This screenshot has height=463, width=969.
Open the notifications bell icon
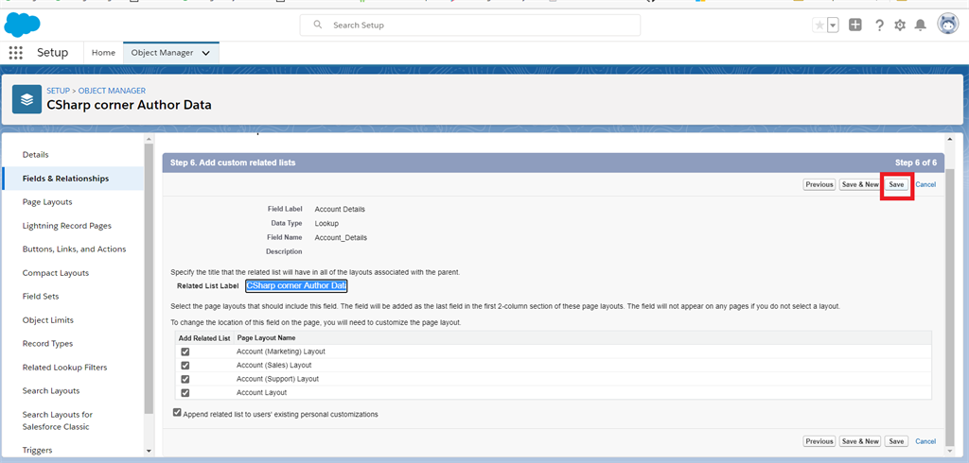click(920, 25)
